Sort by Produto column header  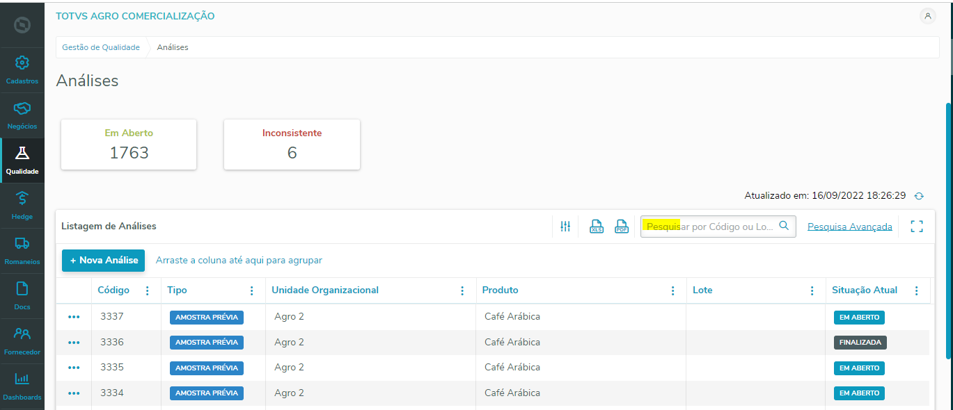[500, 290]
